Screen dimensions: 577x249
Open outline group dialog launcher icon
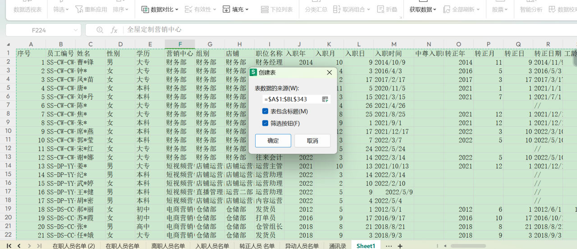(x=401, y=18)
